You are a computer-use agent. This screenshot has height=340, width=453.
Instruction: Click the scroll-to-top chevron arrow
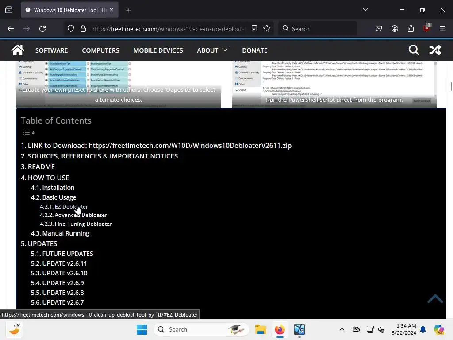(x=435, y=298)
